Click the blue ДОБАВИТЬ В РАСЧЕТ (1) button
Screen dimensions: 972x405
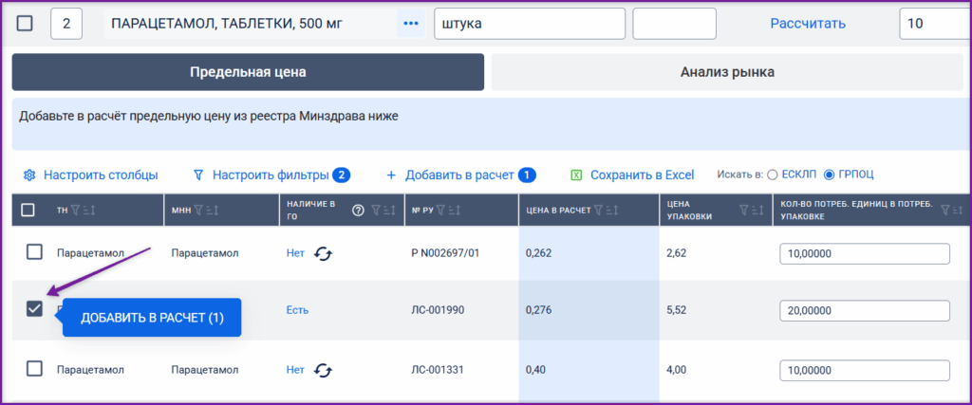click(152, 317)
